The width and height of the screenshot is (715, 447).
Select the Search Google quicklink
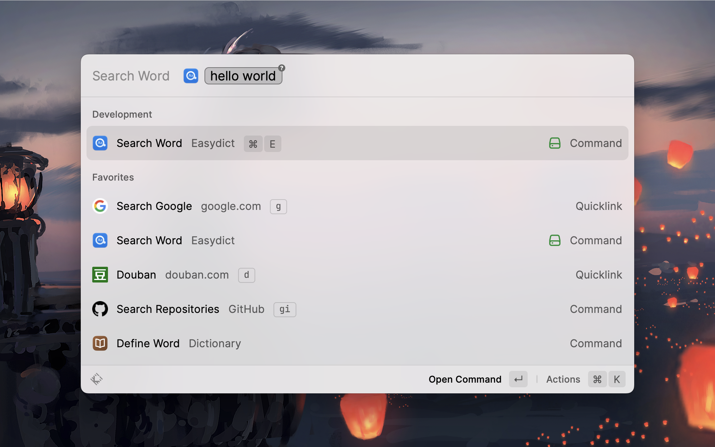click(357, 206)
